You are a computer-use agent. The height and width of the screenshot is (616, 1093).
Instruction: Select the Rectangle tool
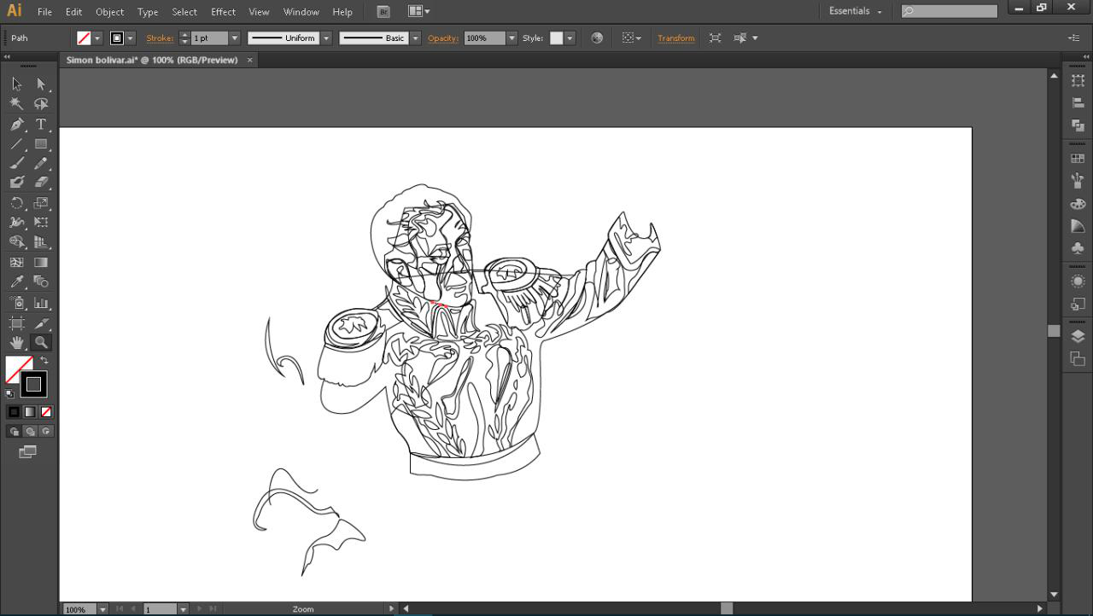(40, 144)
